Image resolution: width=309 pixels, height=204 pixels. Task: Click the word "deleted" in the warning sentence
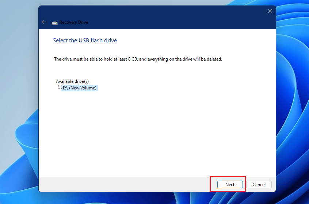coord(213,59)
